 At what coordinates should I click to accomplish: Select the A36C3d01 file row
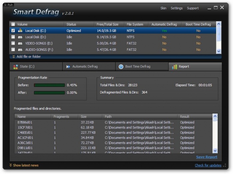pyautogui.click(x=114, y=143)
